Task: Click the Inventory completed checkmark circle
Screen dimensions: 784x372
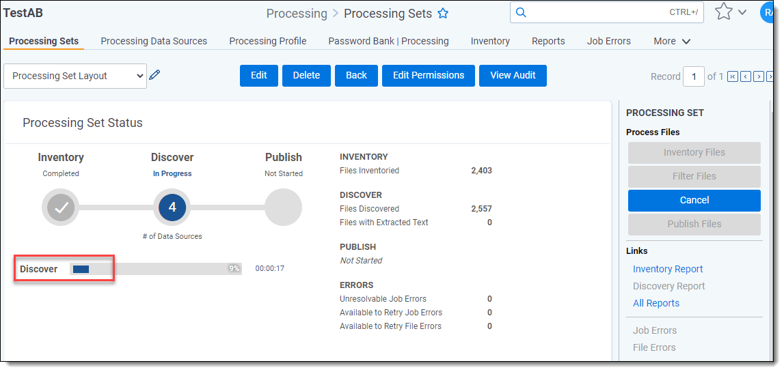Action: pos(61,207)
